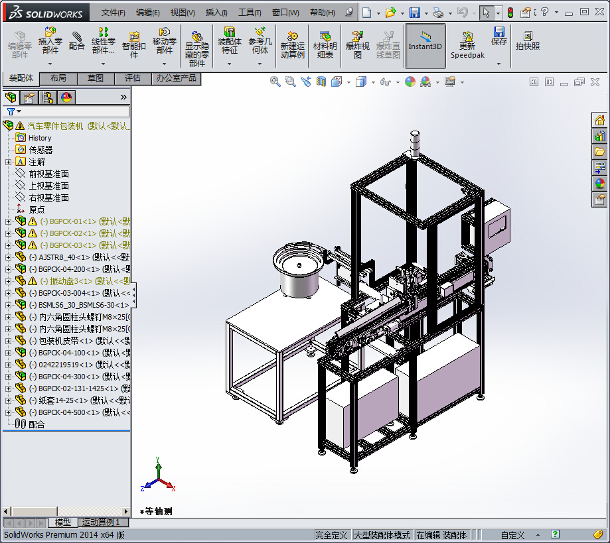Click the 保存 save button in ribbon
This screenshot has height=543, width=610.
tap(498, 36)
